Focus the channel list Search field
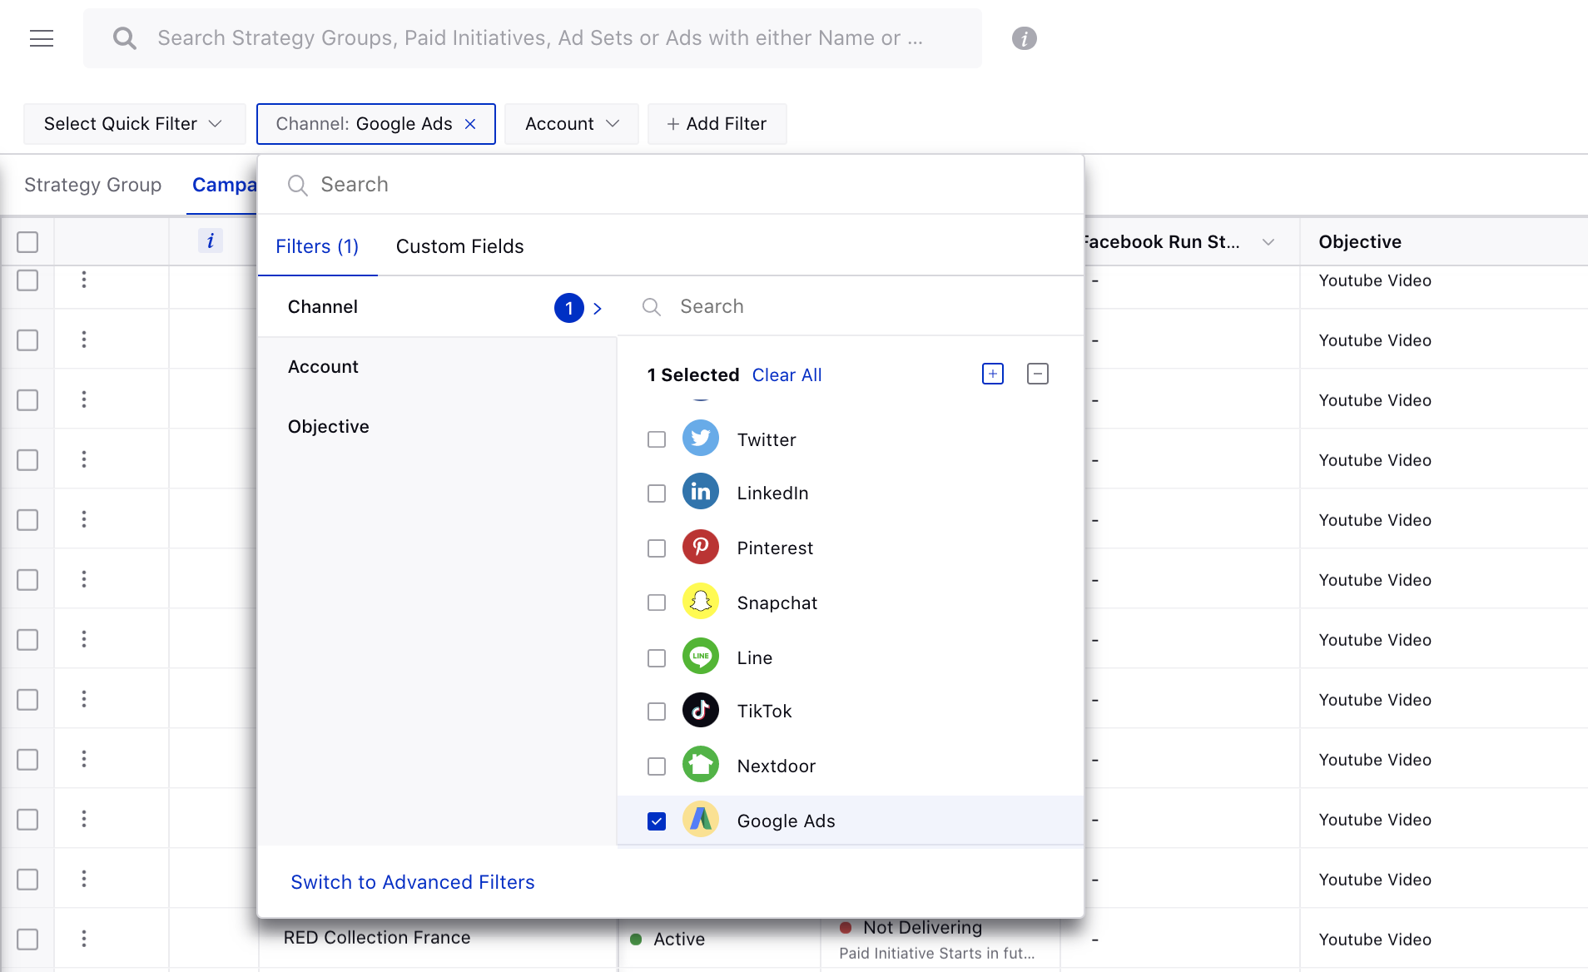 point(851,307)
